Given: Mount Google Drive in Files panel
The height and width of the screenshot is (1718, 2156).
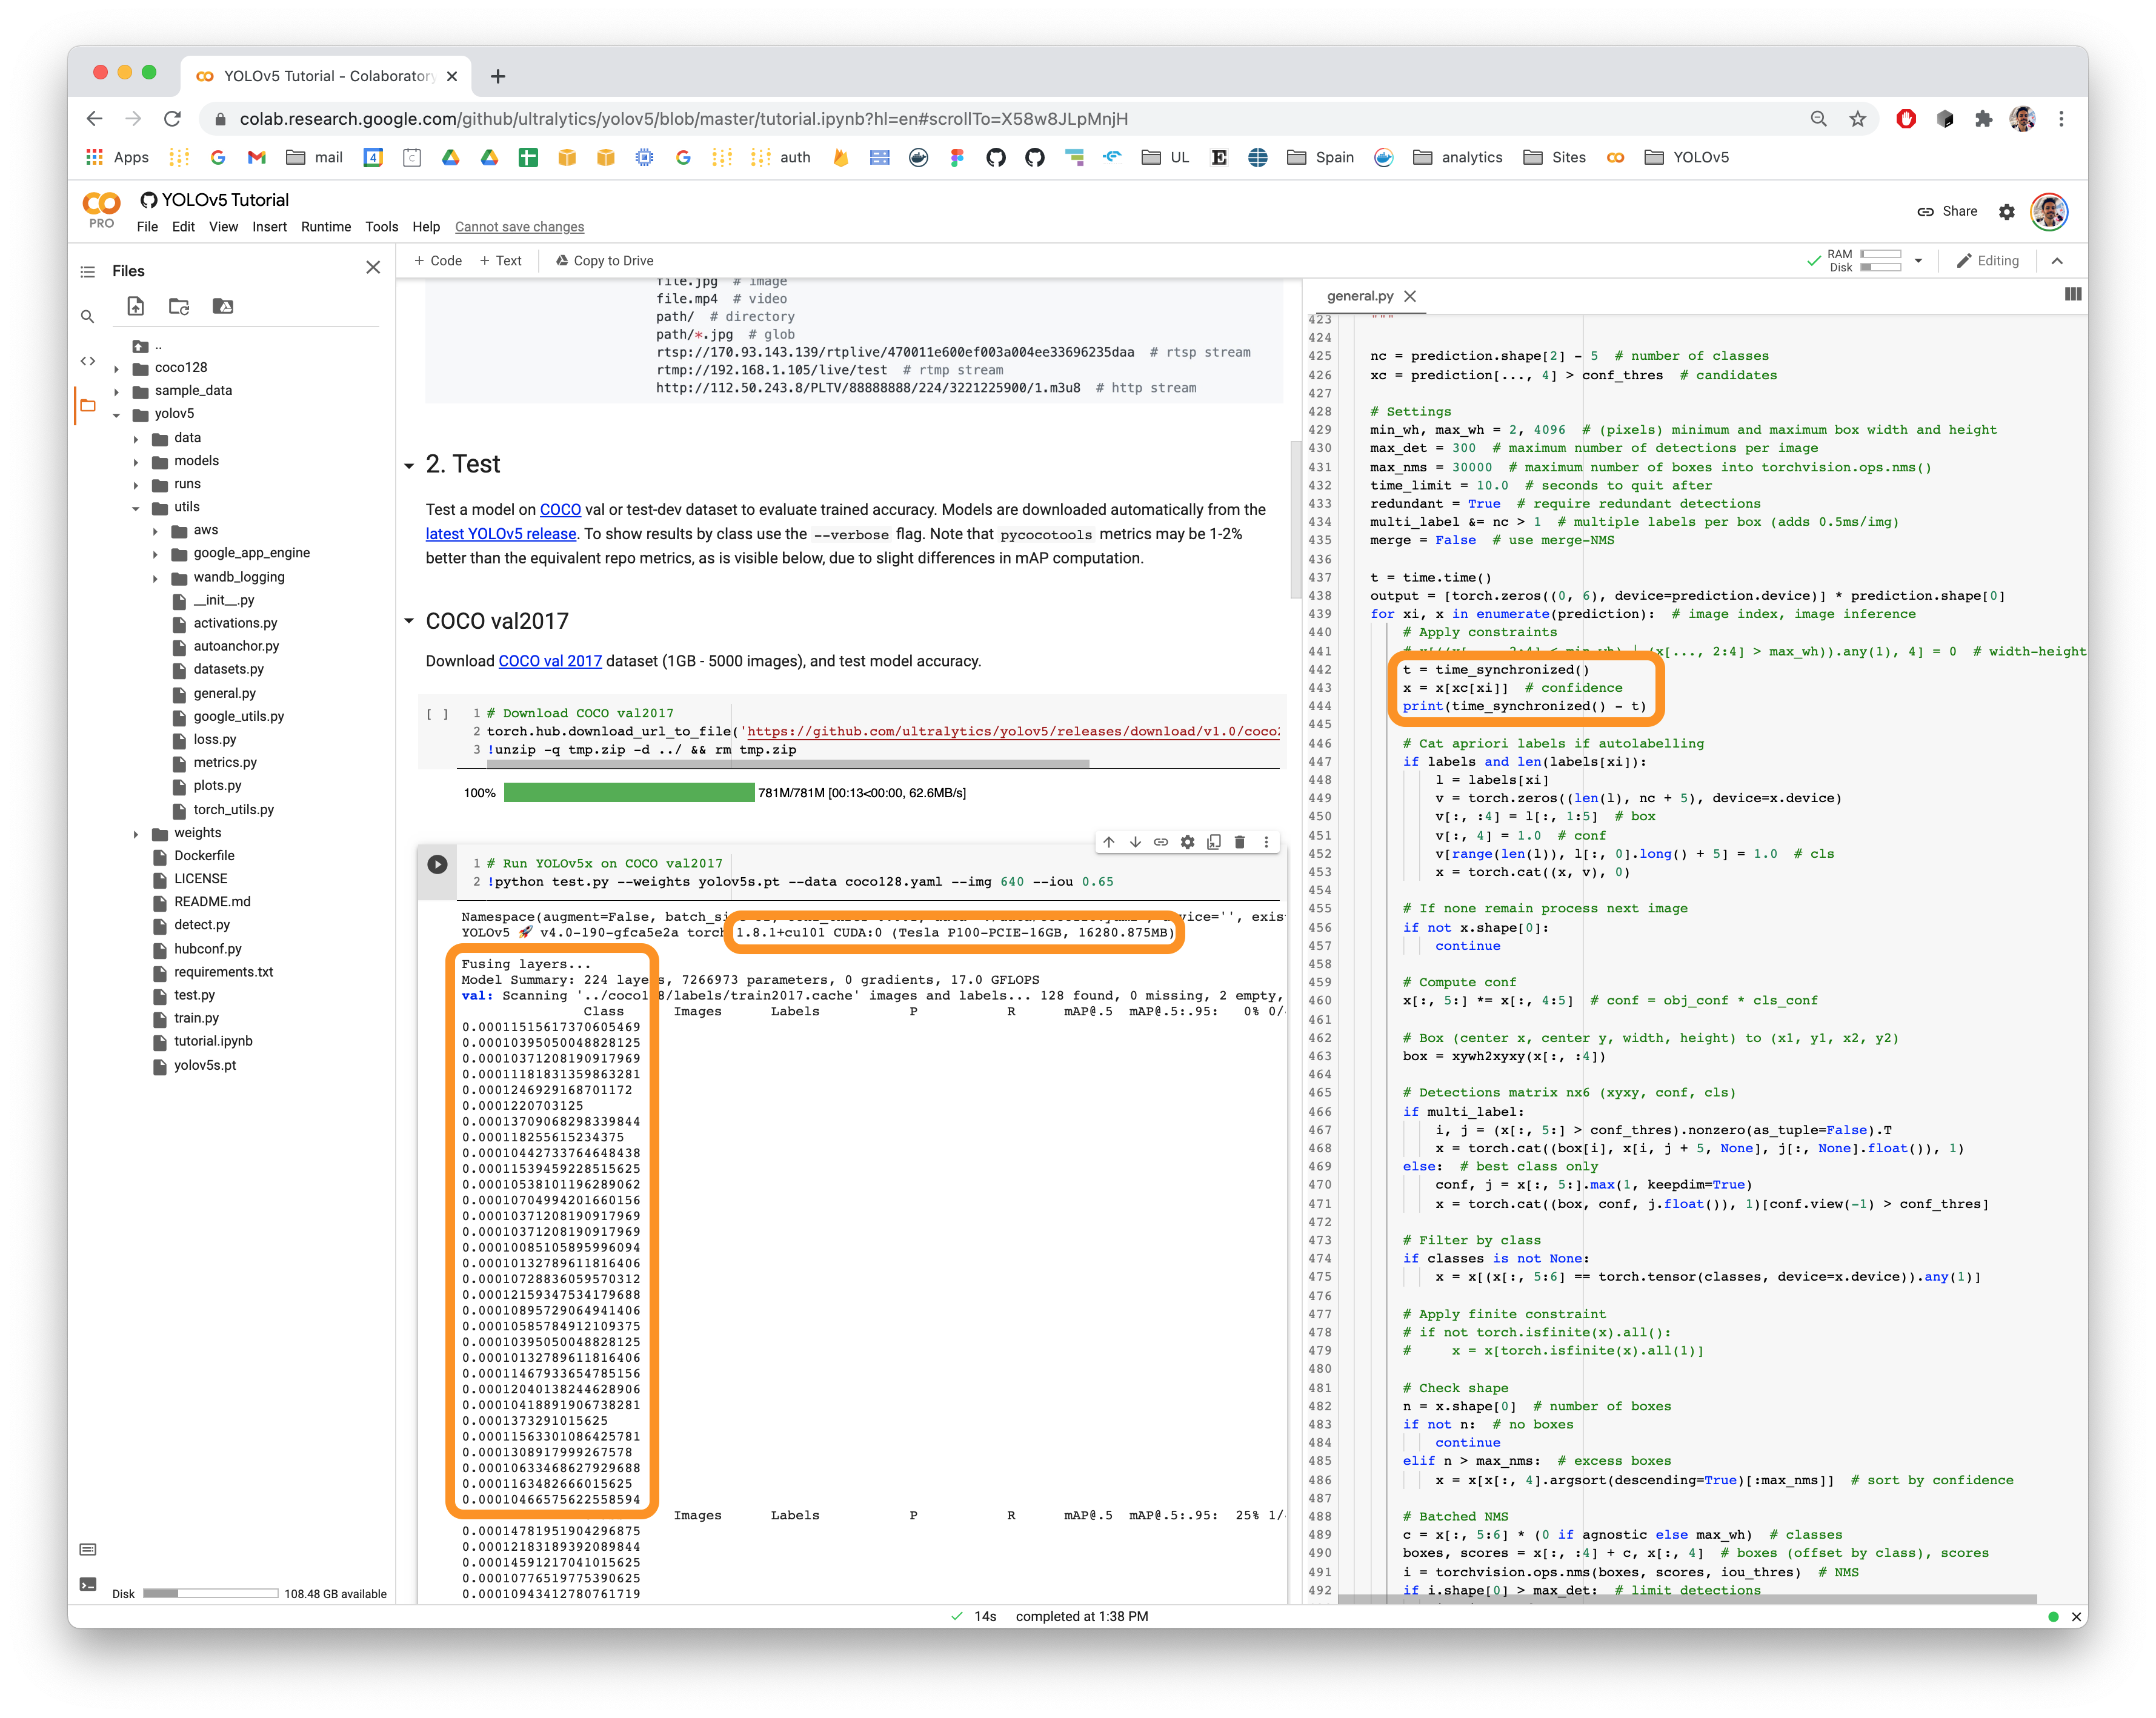Looking at the screenshot, I should [x=223, y=306].
